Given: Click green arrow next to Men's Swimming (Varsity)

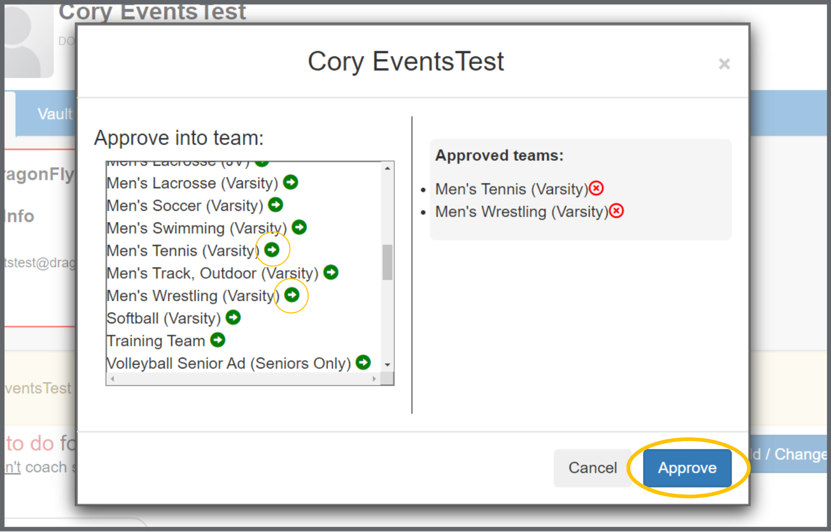Looking at the screenshot, I should click(299, 228).
